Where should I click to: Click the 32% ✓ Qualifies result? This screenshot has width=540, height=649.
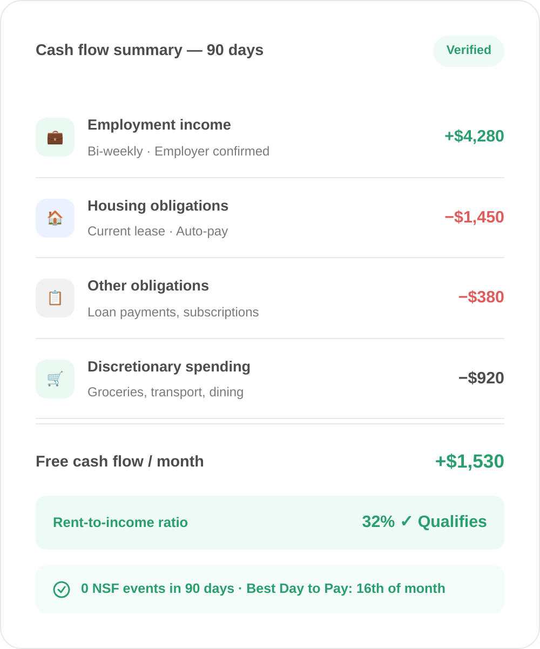point(424,522)
